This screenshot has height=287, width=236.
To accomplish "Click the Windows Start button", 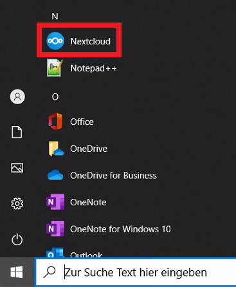I will [x=17, y=272].
